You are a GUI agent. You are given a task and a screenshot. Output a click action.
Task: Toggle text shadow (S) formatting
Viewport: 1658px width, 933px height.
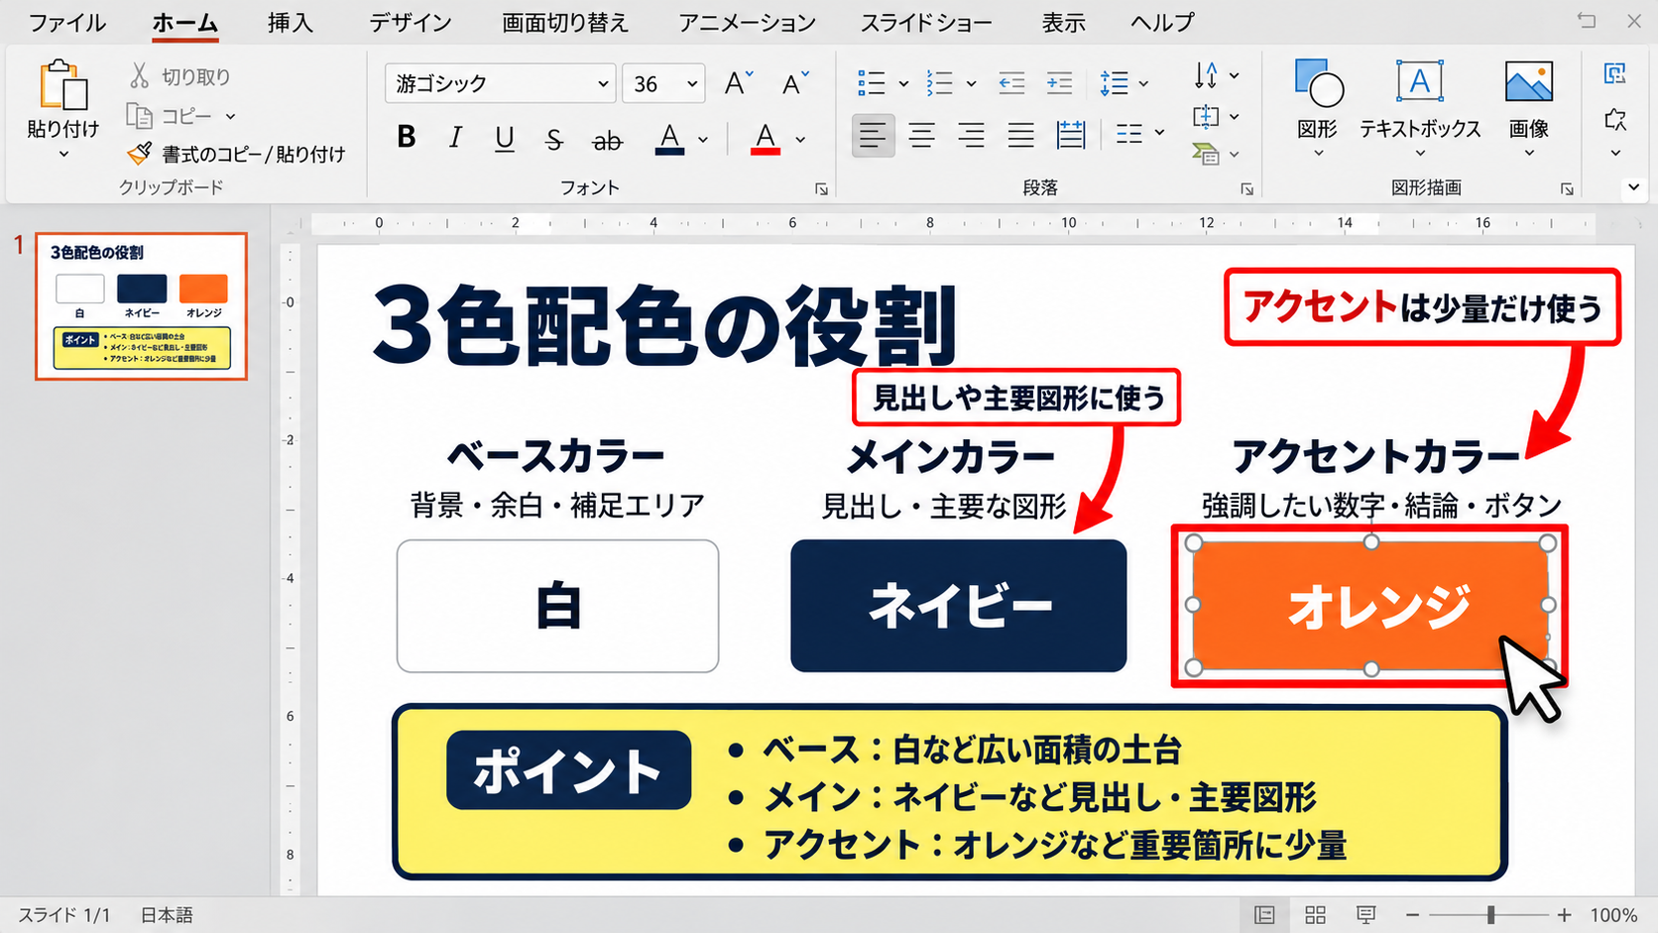[554, 139]
